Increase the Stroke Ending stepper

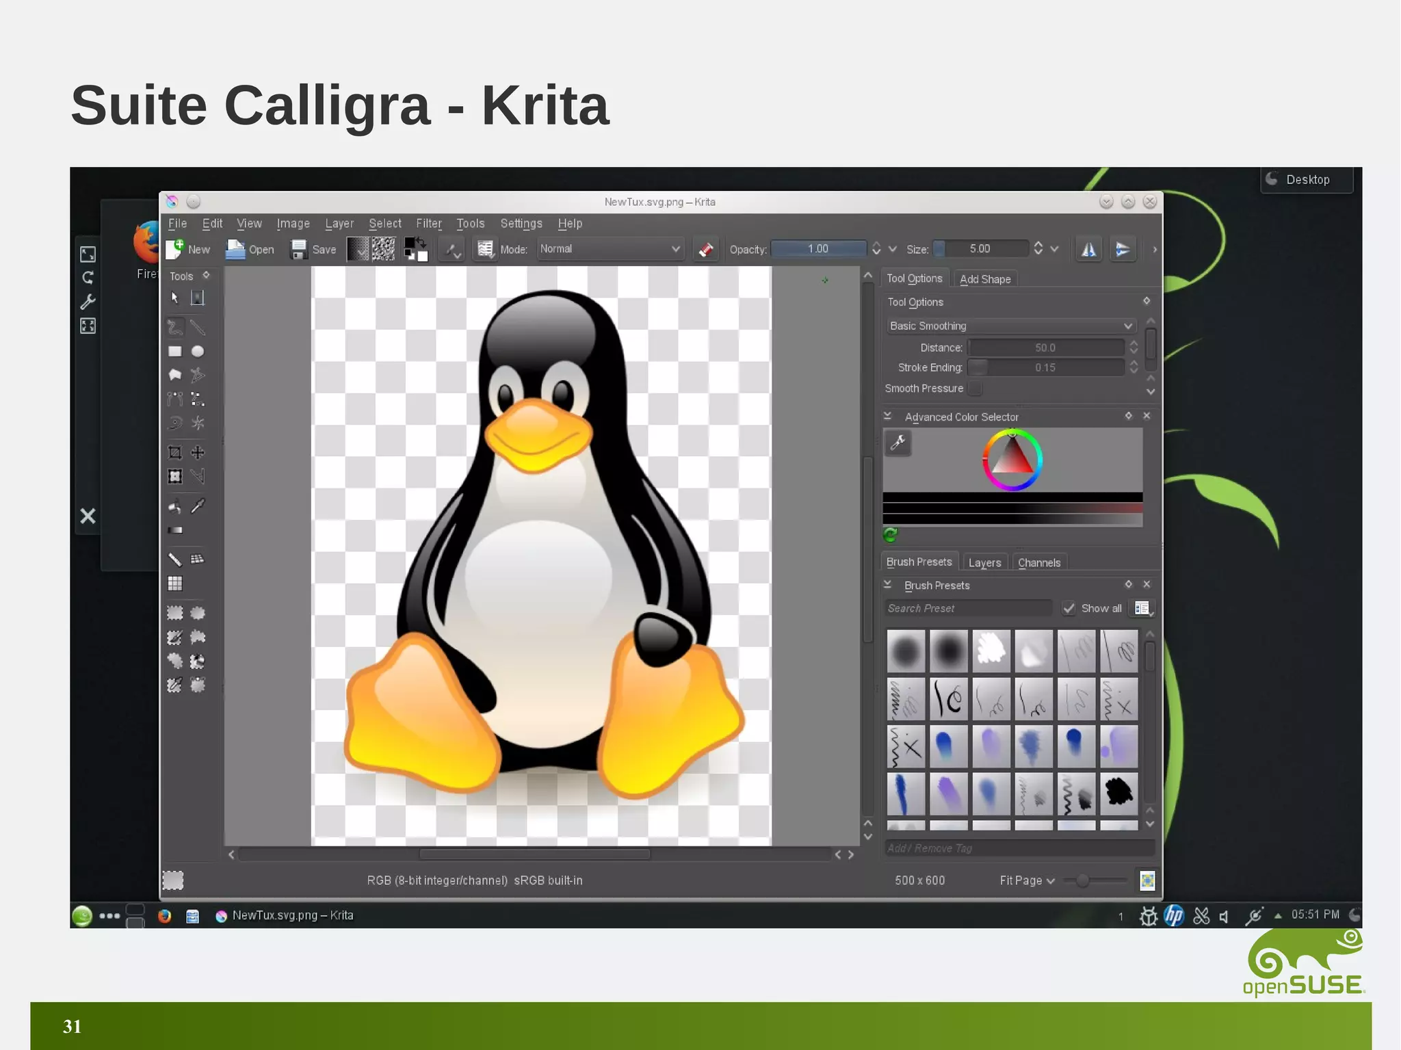[1134, 363]
